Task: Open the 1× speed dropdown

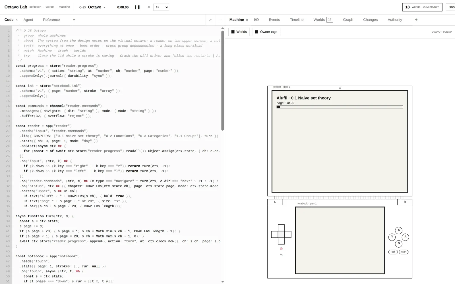Action: pyautogui.click(x=161, y=7)
